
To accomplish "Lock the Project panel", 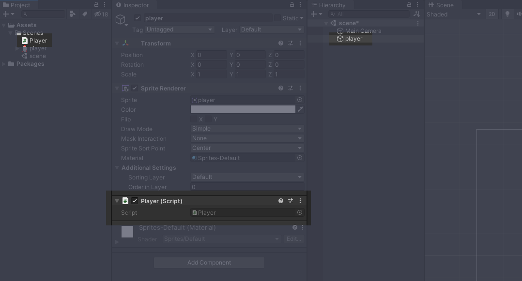I will pyautogui.click(x=96, y=5).
